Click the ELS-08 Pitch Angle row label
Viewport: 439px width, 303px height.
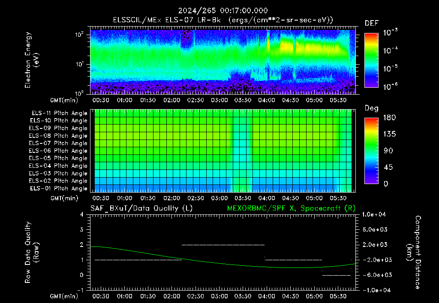(x=58, y=136)
